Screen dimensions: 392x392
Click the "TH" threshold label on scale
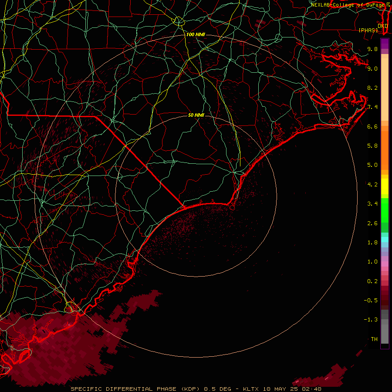point(374,339)
